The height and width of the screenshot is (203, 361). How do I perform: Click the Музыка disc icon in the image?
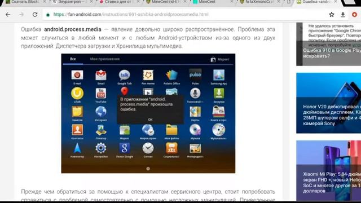[x=195, y=130]
